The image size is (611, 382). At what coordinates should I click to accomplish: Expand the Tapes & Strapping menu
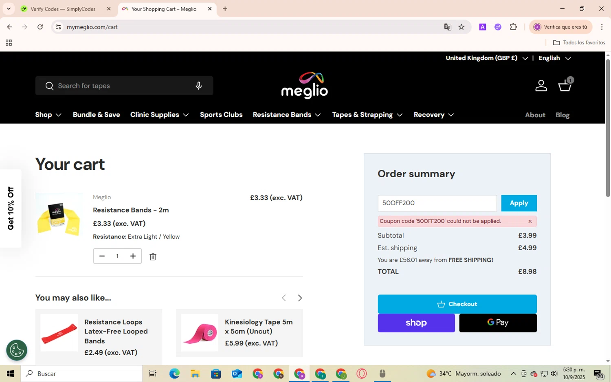click(x=367, y=115)
